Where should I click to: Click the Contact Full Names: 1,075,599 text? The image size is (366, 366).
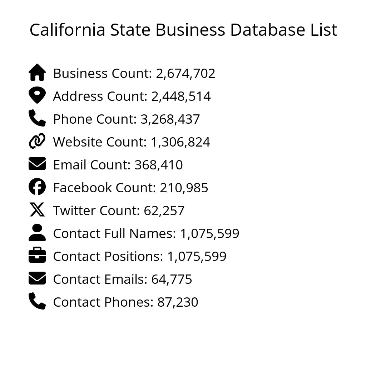pyautogui.click(x=146, y=234)
